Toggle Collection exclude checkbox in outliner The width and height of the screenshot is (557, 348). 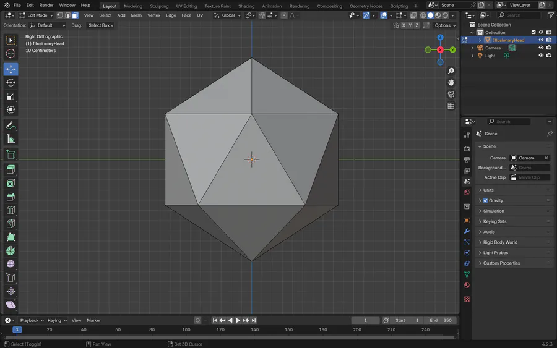click(533, 32)
